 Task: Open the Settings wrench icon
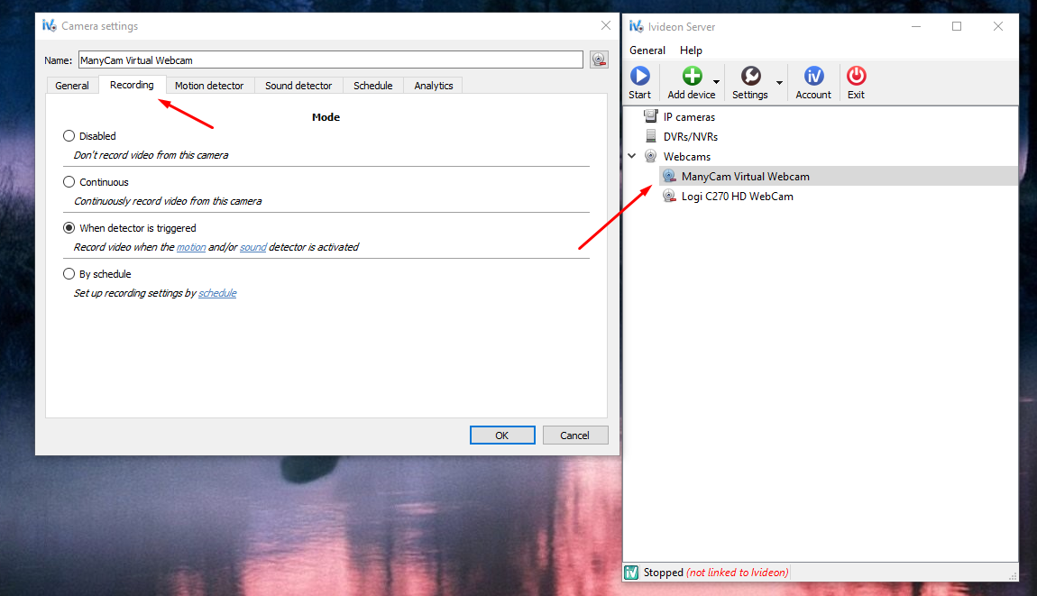(x=750, y=76)
